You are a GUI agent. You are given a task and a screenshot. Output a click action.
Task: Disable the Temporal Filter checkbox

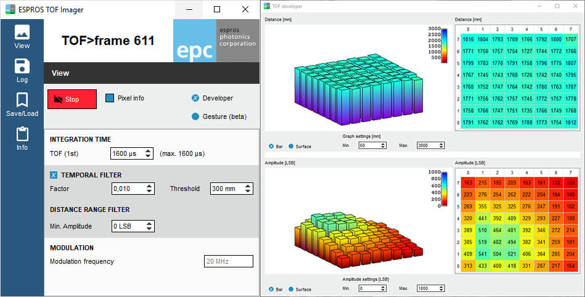(x=54, y=175)
